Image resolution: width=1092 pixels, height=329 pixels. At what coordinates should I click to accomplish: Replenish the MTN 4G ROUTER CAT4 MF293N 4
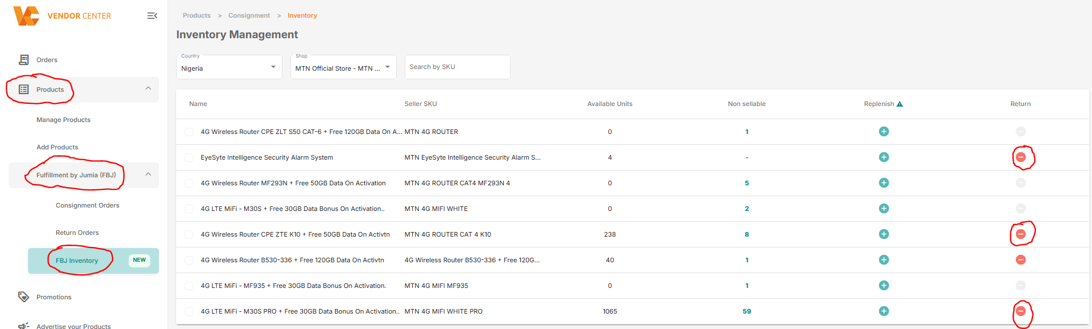(x=884, y=183)
